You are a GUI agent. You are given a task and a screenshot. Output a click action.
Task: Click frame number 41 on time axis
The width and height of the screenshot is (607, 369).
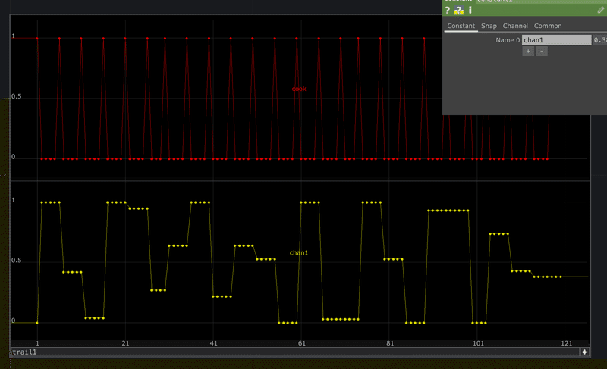point(213,343)
